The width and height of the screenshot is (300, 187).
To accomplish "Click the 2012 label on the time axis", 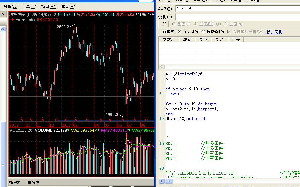I will 14,125.
